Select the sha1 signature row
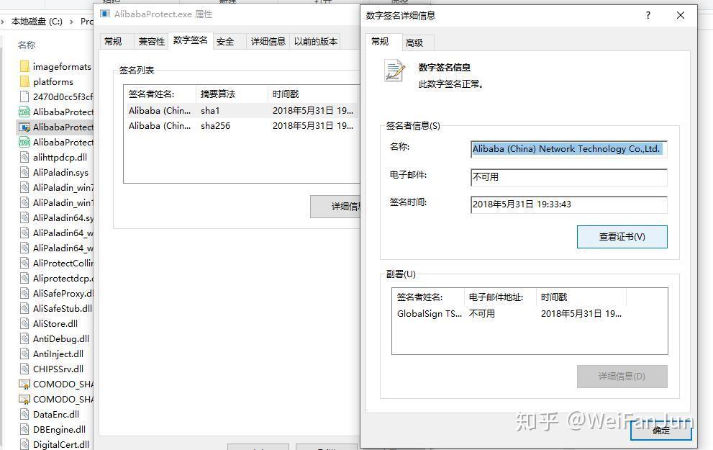This screenshot has height=450, width=713. (241, 111)
